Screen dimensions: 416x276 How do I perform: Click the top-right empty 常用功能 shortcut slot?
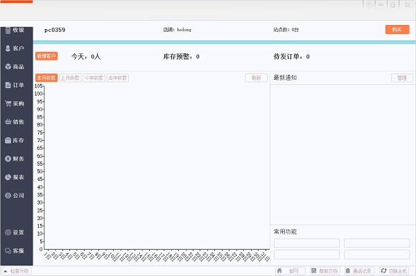[376, 243]
